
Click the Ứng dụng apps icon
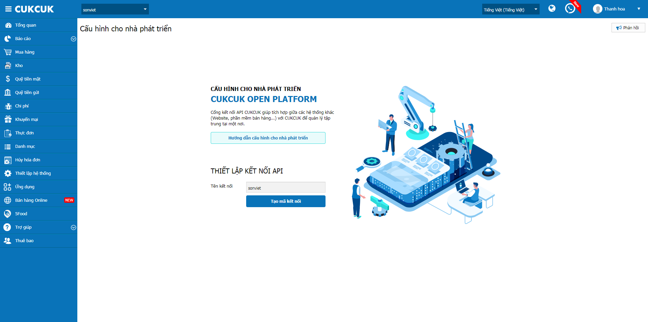8,187
